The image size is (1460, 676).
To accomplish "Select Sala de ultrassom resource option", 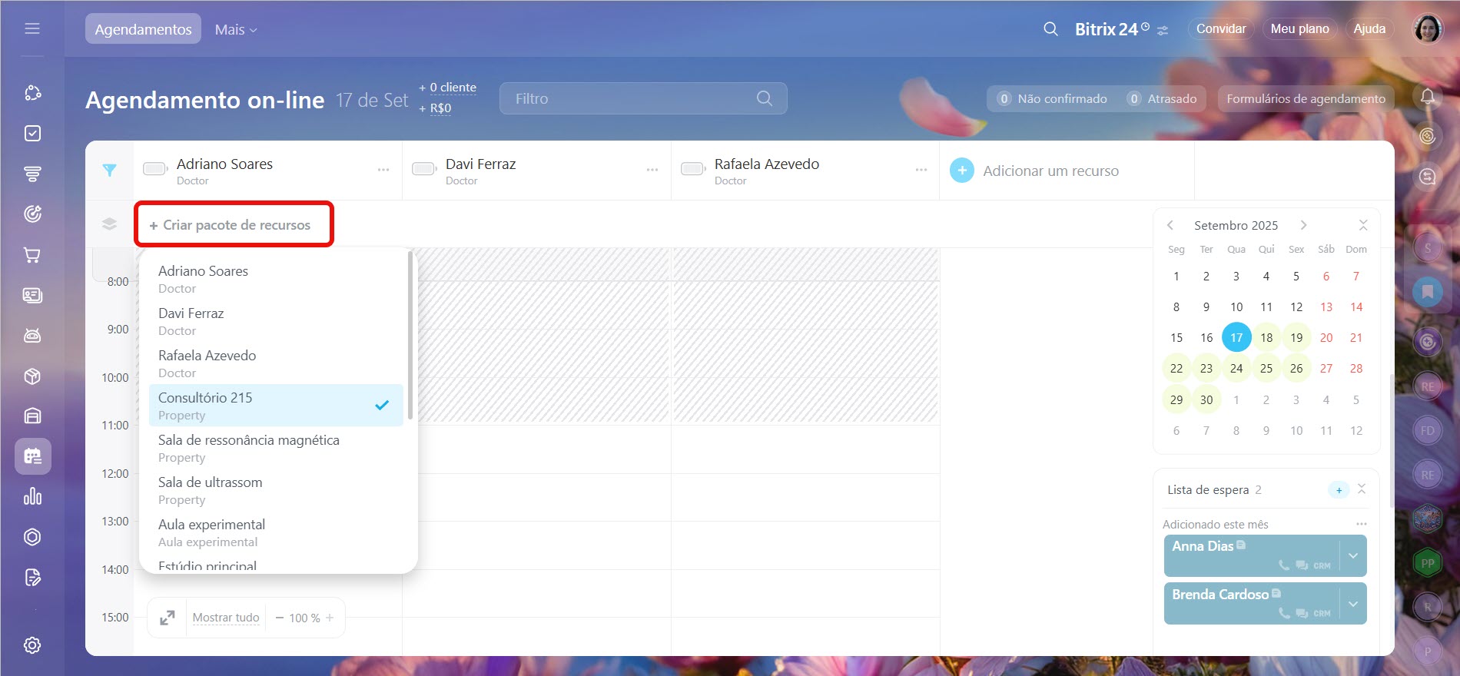I will point(275,490).
